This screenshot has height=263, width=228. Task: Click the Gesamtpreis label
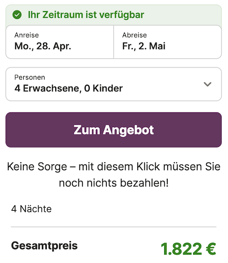[x=44, y=246]
